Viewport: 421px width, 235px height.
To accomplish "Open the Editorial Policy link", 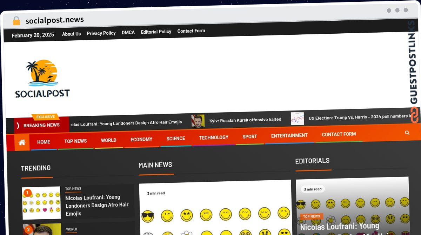I will click(156, 32).
